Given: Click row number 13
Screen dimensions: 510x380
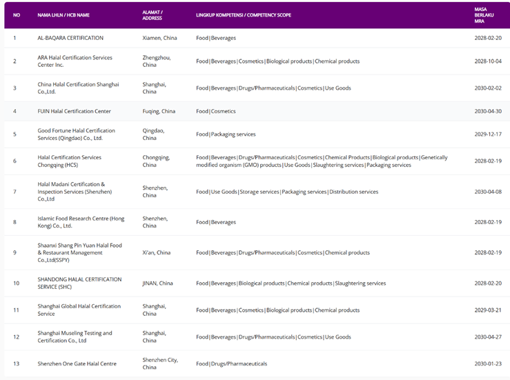Looking at the screenshot, I should click(17, 363).
